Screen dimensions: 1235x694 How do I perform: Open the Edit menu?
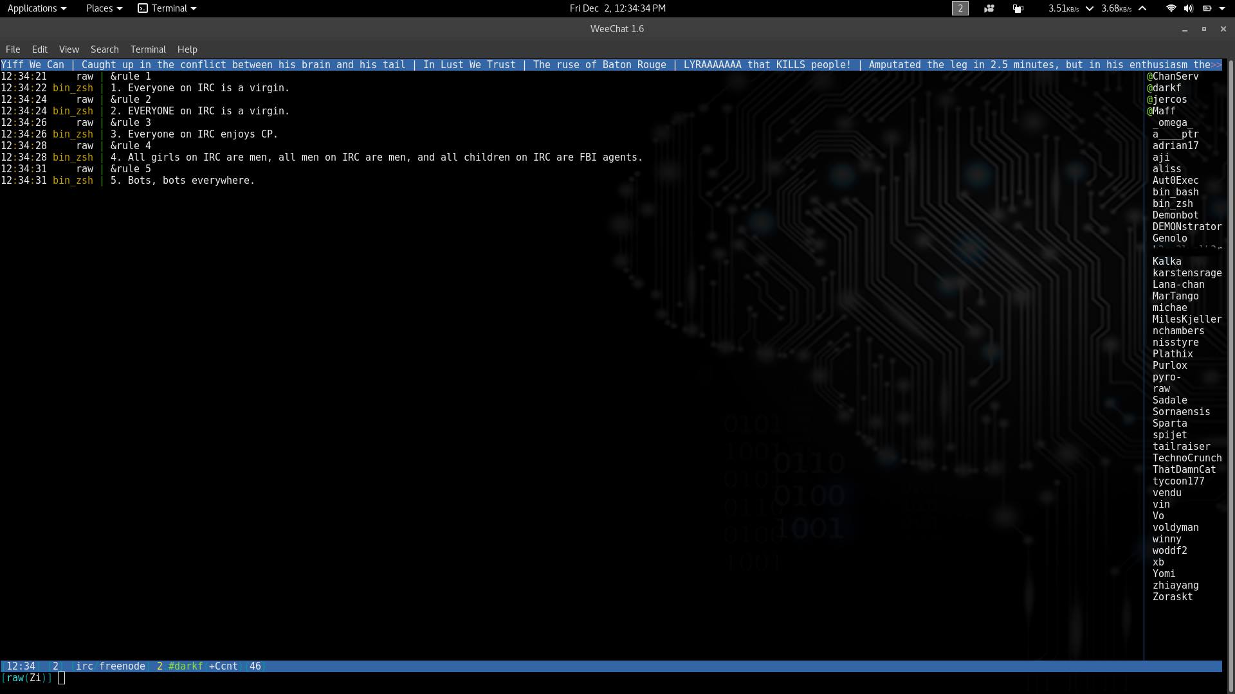[40, 49]
